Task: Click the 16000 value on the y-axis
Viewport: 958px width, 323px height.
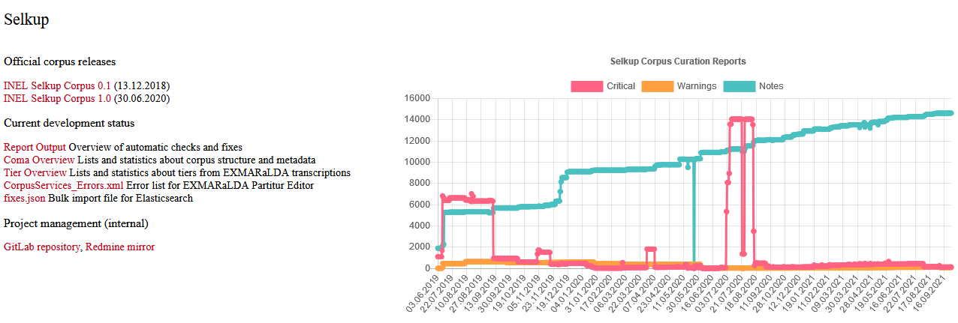Action: [416, 98]
